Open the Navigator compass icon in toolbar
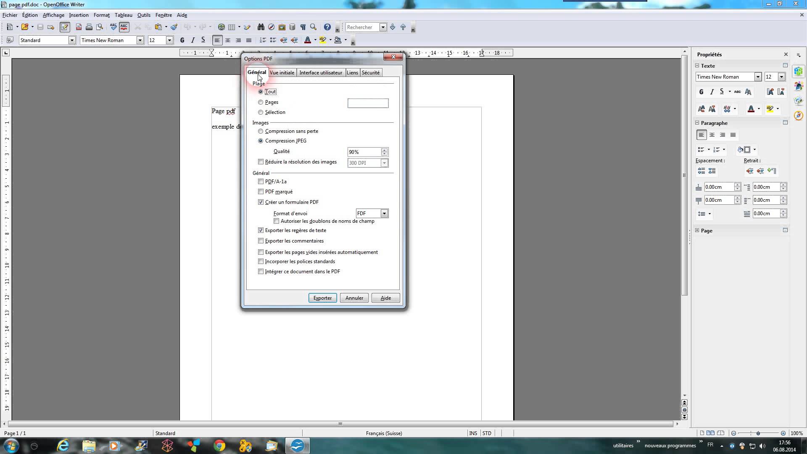 pyautogui.click(x=272, y=27)
